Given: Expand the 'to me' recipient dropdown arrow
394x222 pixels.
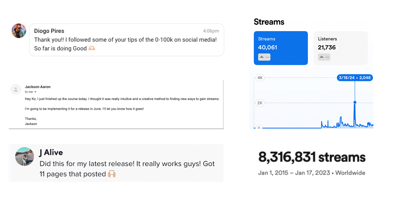Looking at the screenshot, I should [x=35, y=92].
